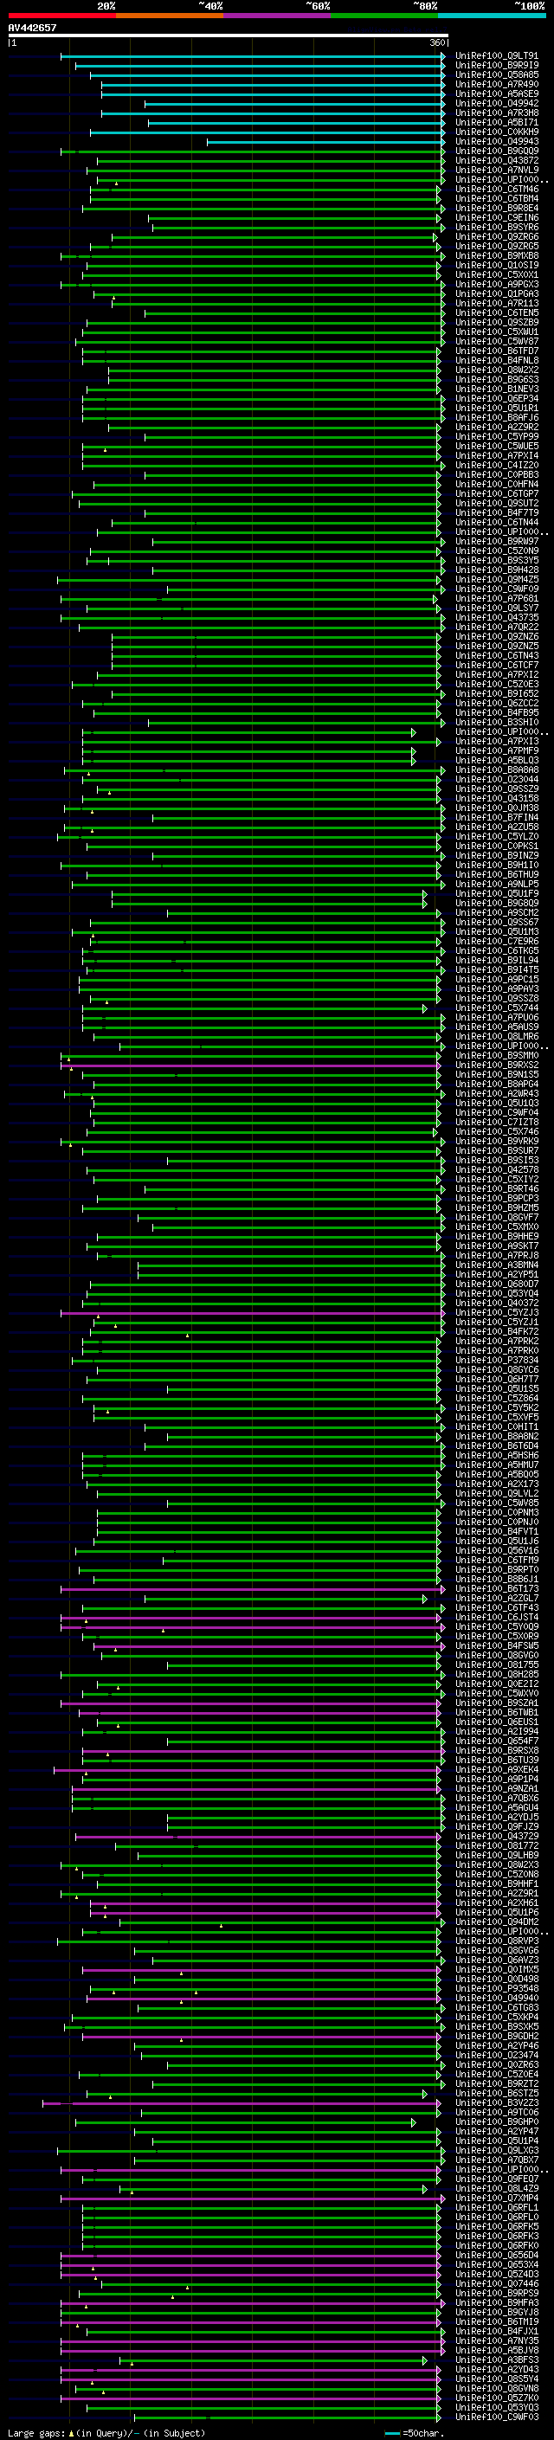554x2440 pixels.
Task: Open the hit UniRef100_Q9LT91
Action: (x=496, y=56)
